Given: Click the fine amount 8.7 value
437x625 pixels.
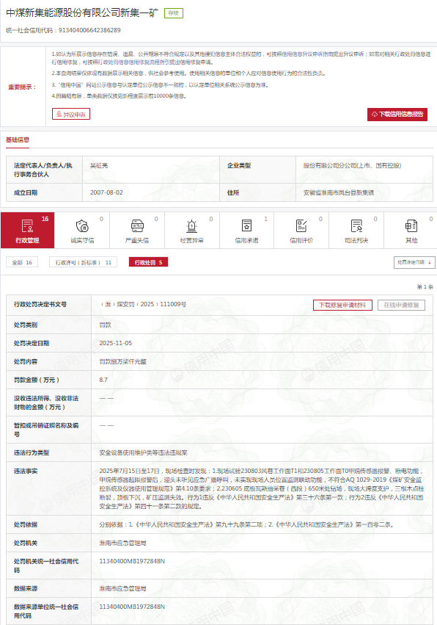Looking at the screenshot, I should tap(103, 380).
